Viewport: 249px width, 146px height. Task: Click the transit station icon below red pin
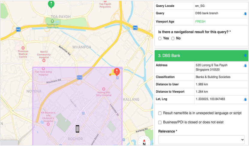(117, 78)
